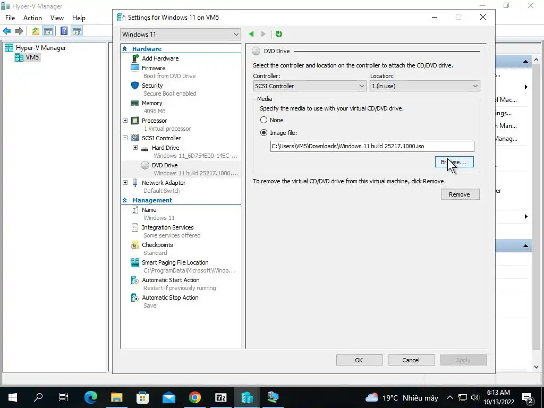Click the up-folder icon in Hyper-V Manager toolbar
544x408 pixels.
click(x=36, y=31)
